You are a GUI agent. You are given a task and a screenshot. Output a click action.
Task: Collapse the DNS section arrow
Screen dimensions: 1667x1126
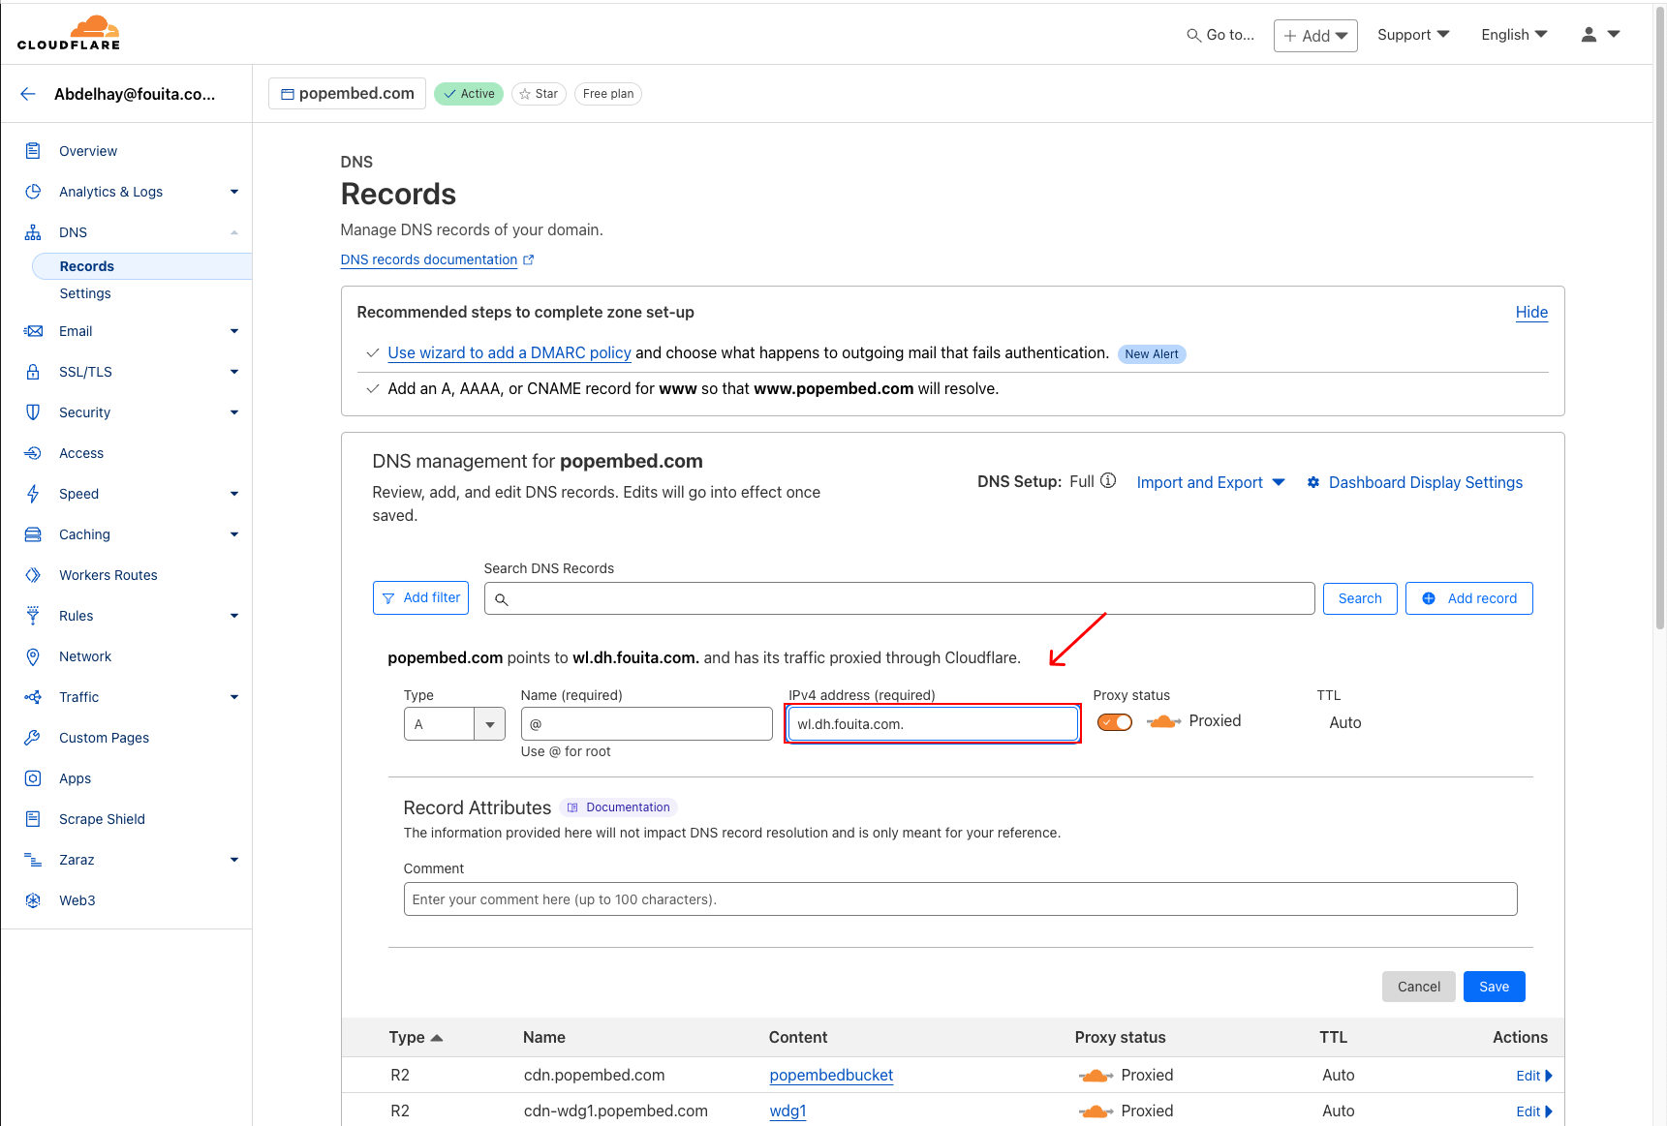point(234,232)
